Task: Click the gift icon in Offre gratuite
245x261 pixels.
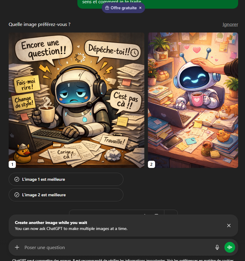Action: click(x=107, y=8)
